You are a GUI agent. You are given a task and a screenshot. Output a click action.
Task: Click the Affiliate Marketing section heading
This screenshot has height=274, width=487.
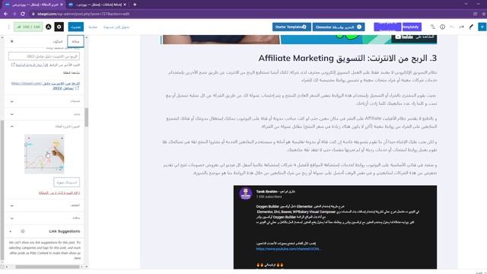pyautogui.click(x=348, y=58)
